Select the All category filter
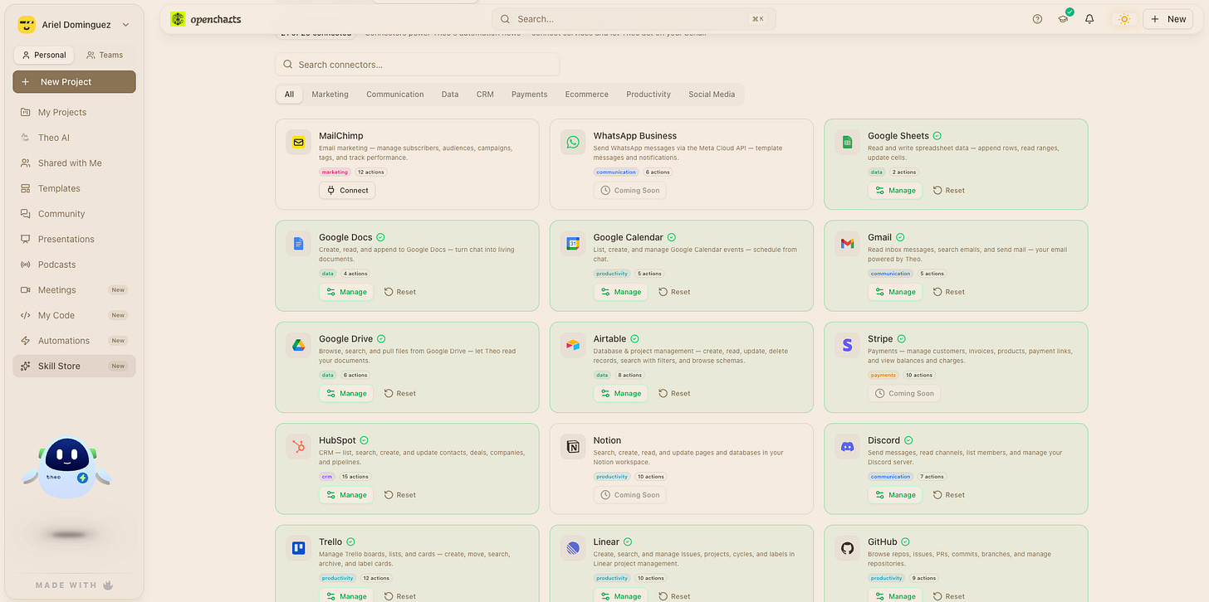This screenshot has width=1209, height=602. click(x=289, y=95)
